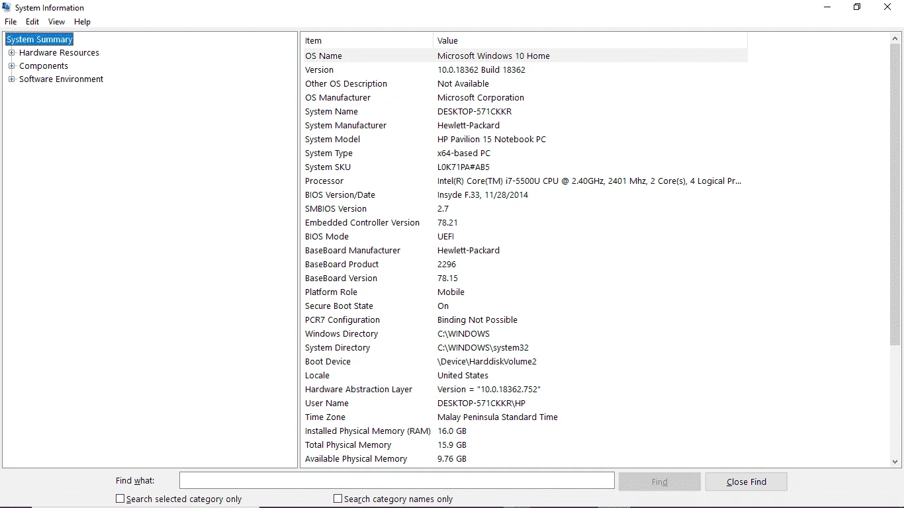
Task: Select Hardware Resources category
Action: pos(59,53)
